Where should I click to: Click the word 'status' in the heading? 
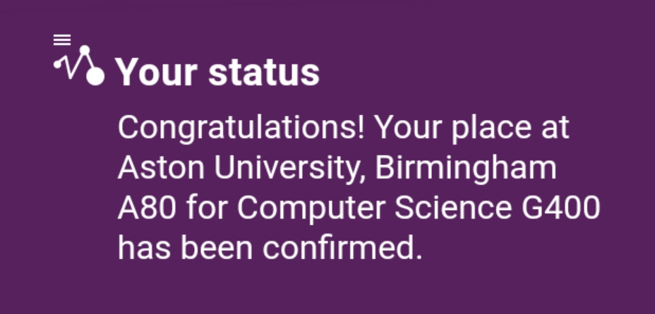(264, 73)
